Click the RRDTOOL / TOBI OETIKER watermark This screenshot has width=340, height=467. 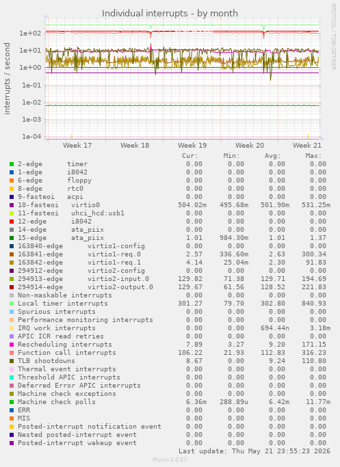pos(333,37)
